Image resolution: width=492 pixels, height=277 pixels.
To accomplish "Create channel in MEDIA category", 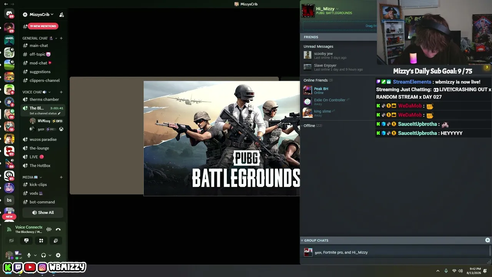I will [x=61, y=177].
